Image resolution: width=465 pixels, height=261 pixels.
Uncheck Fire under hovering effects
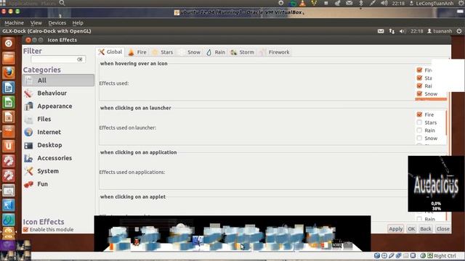[419, 70]
